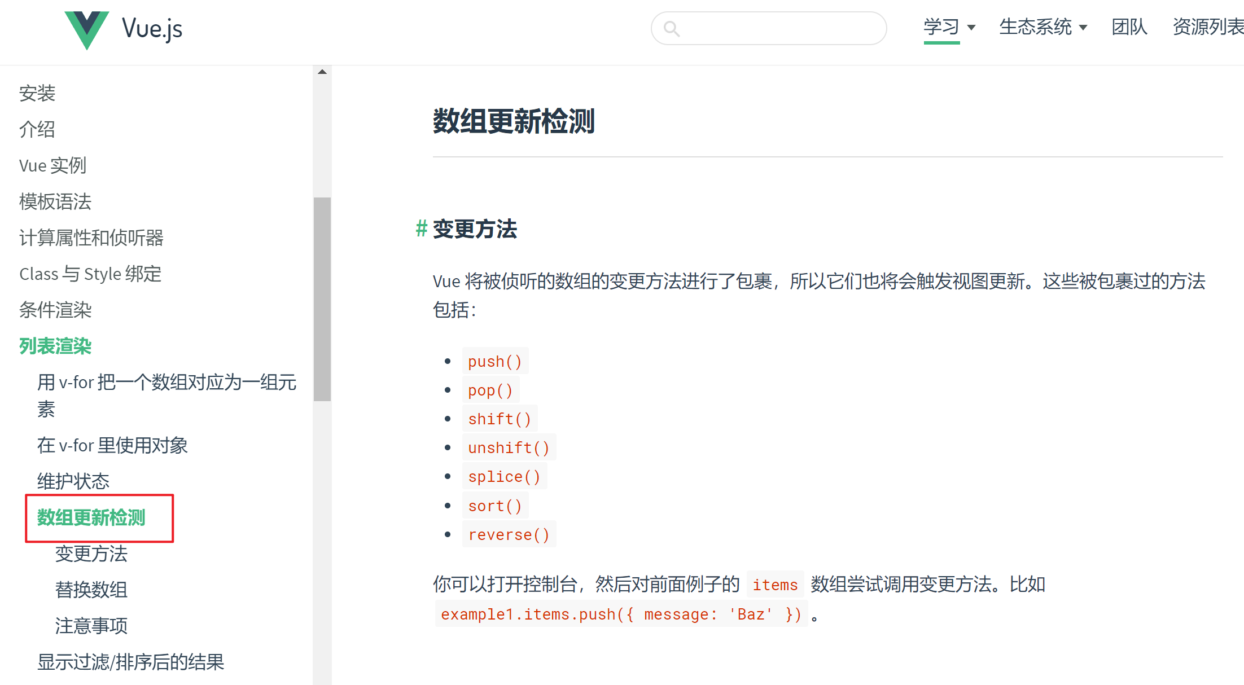Image resolution: width=1244 pixels, height=685 pixels.
Task: Select 计算属性和侦听器 in sidebar
Action: coord(91,238)
